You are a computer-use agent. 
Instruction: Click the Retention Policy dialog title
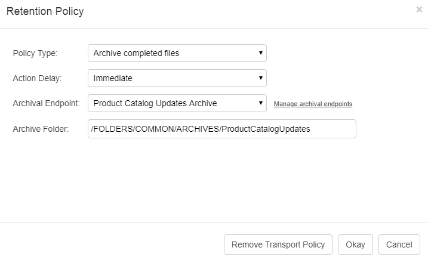click(45, 11)
